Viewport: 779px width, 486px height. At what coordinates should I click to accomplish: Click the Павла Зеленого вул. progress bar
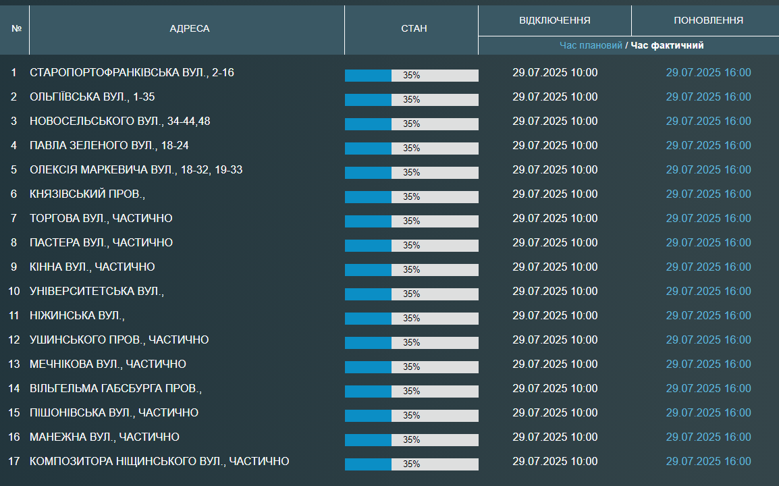(x=411, y=148)
